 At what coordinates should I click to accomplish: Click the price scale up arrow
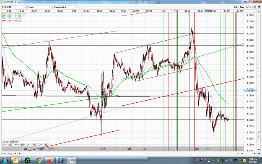point(259,11)
